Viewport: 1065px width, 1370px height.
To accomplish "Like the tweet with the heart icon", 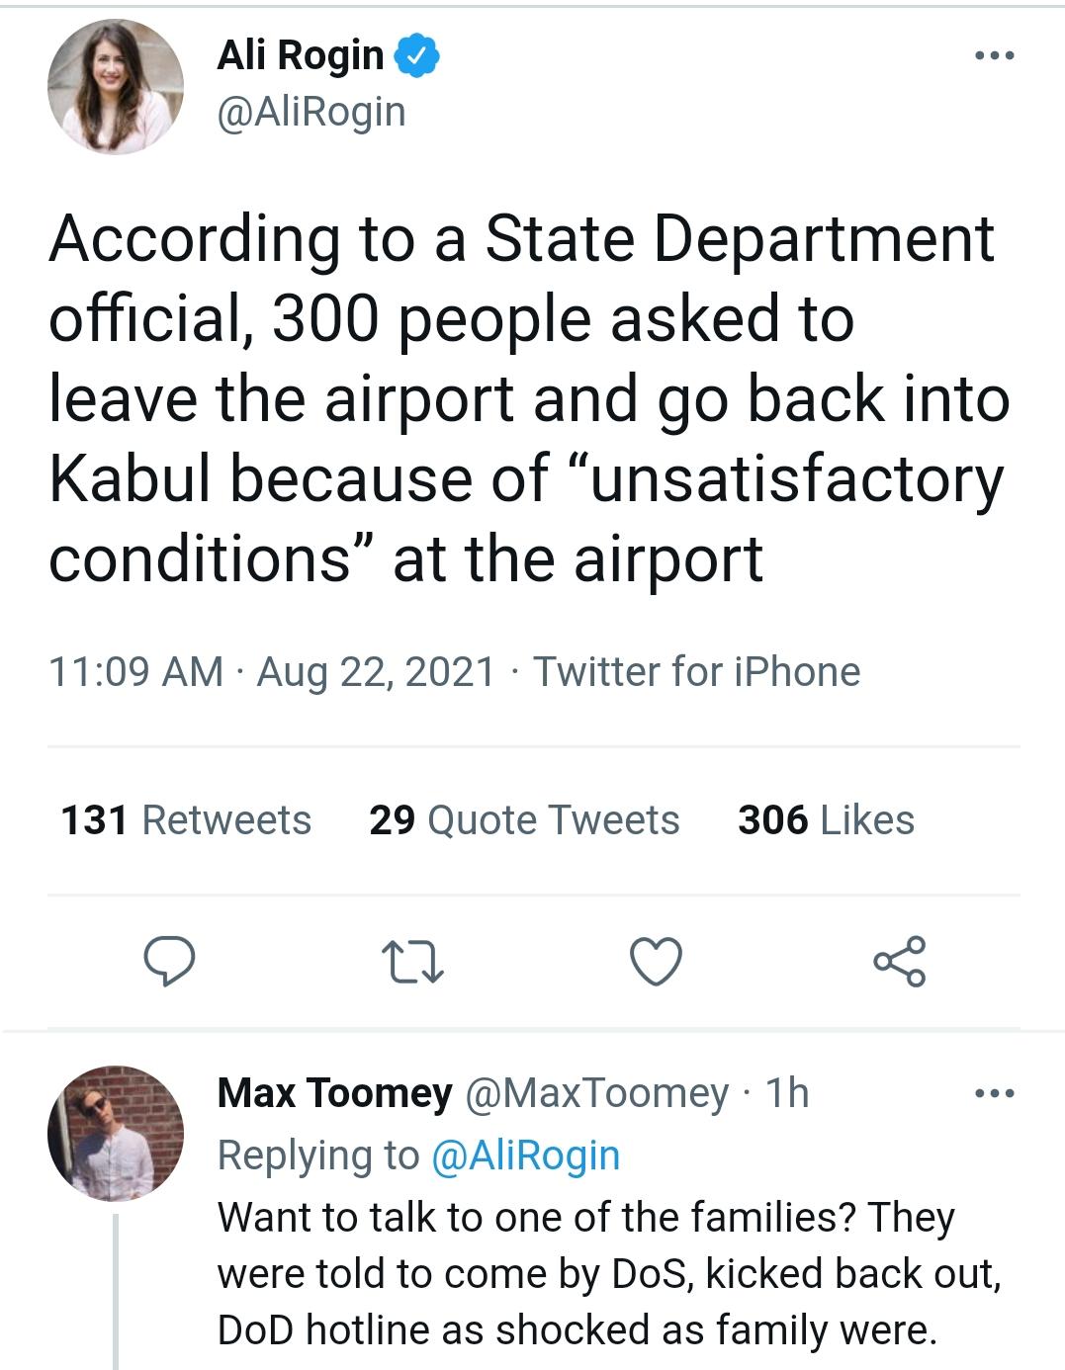I will tap(657, 961).
